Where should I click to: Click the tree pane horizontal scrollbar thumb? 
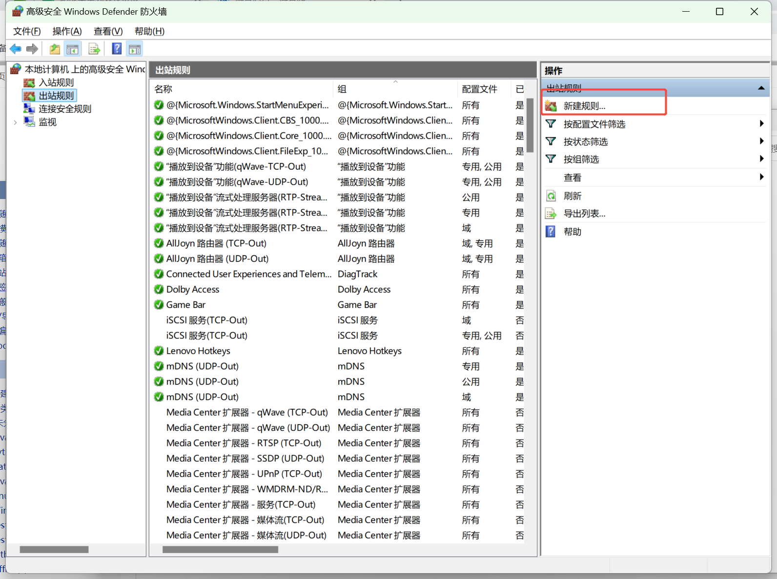(54, 549)
